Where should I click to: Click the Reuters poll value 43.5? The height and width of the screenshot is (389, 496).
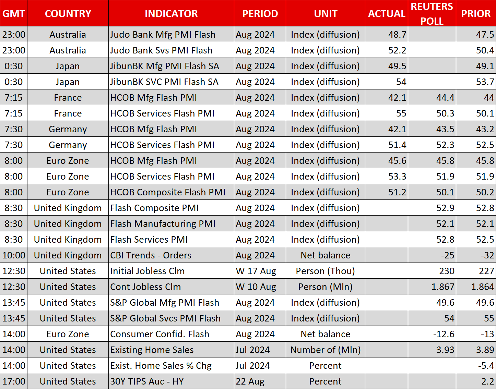point(445,129)
